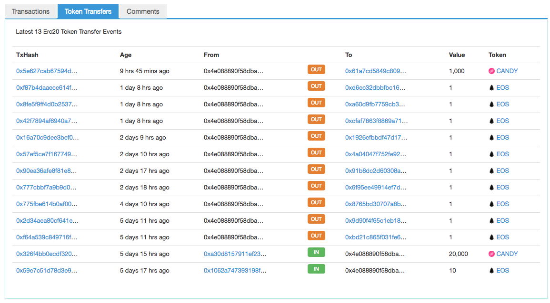Viewport: 550px width, 303px height.
Task: Open recipient address 0x4a04047f752fe92…
Action: 376,154
